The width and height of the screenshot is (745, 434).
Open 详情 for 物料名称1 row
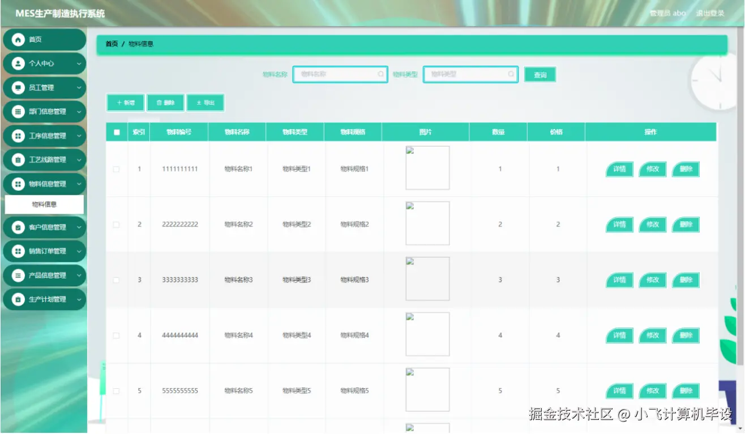click(619, 169)
